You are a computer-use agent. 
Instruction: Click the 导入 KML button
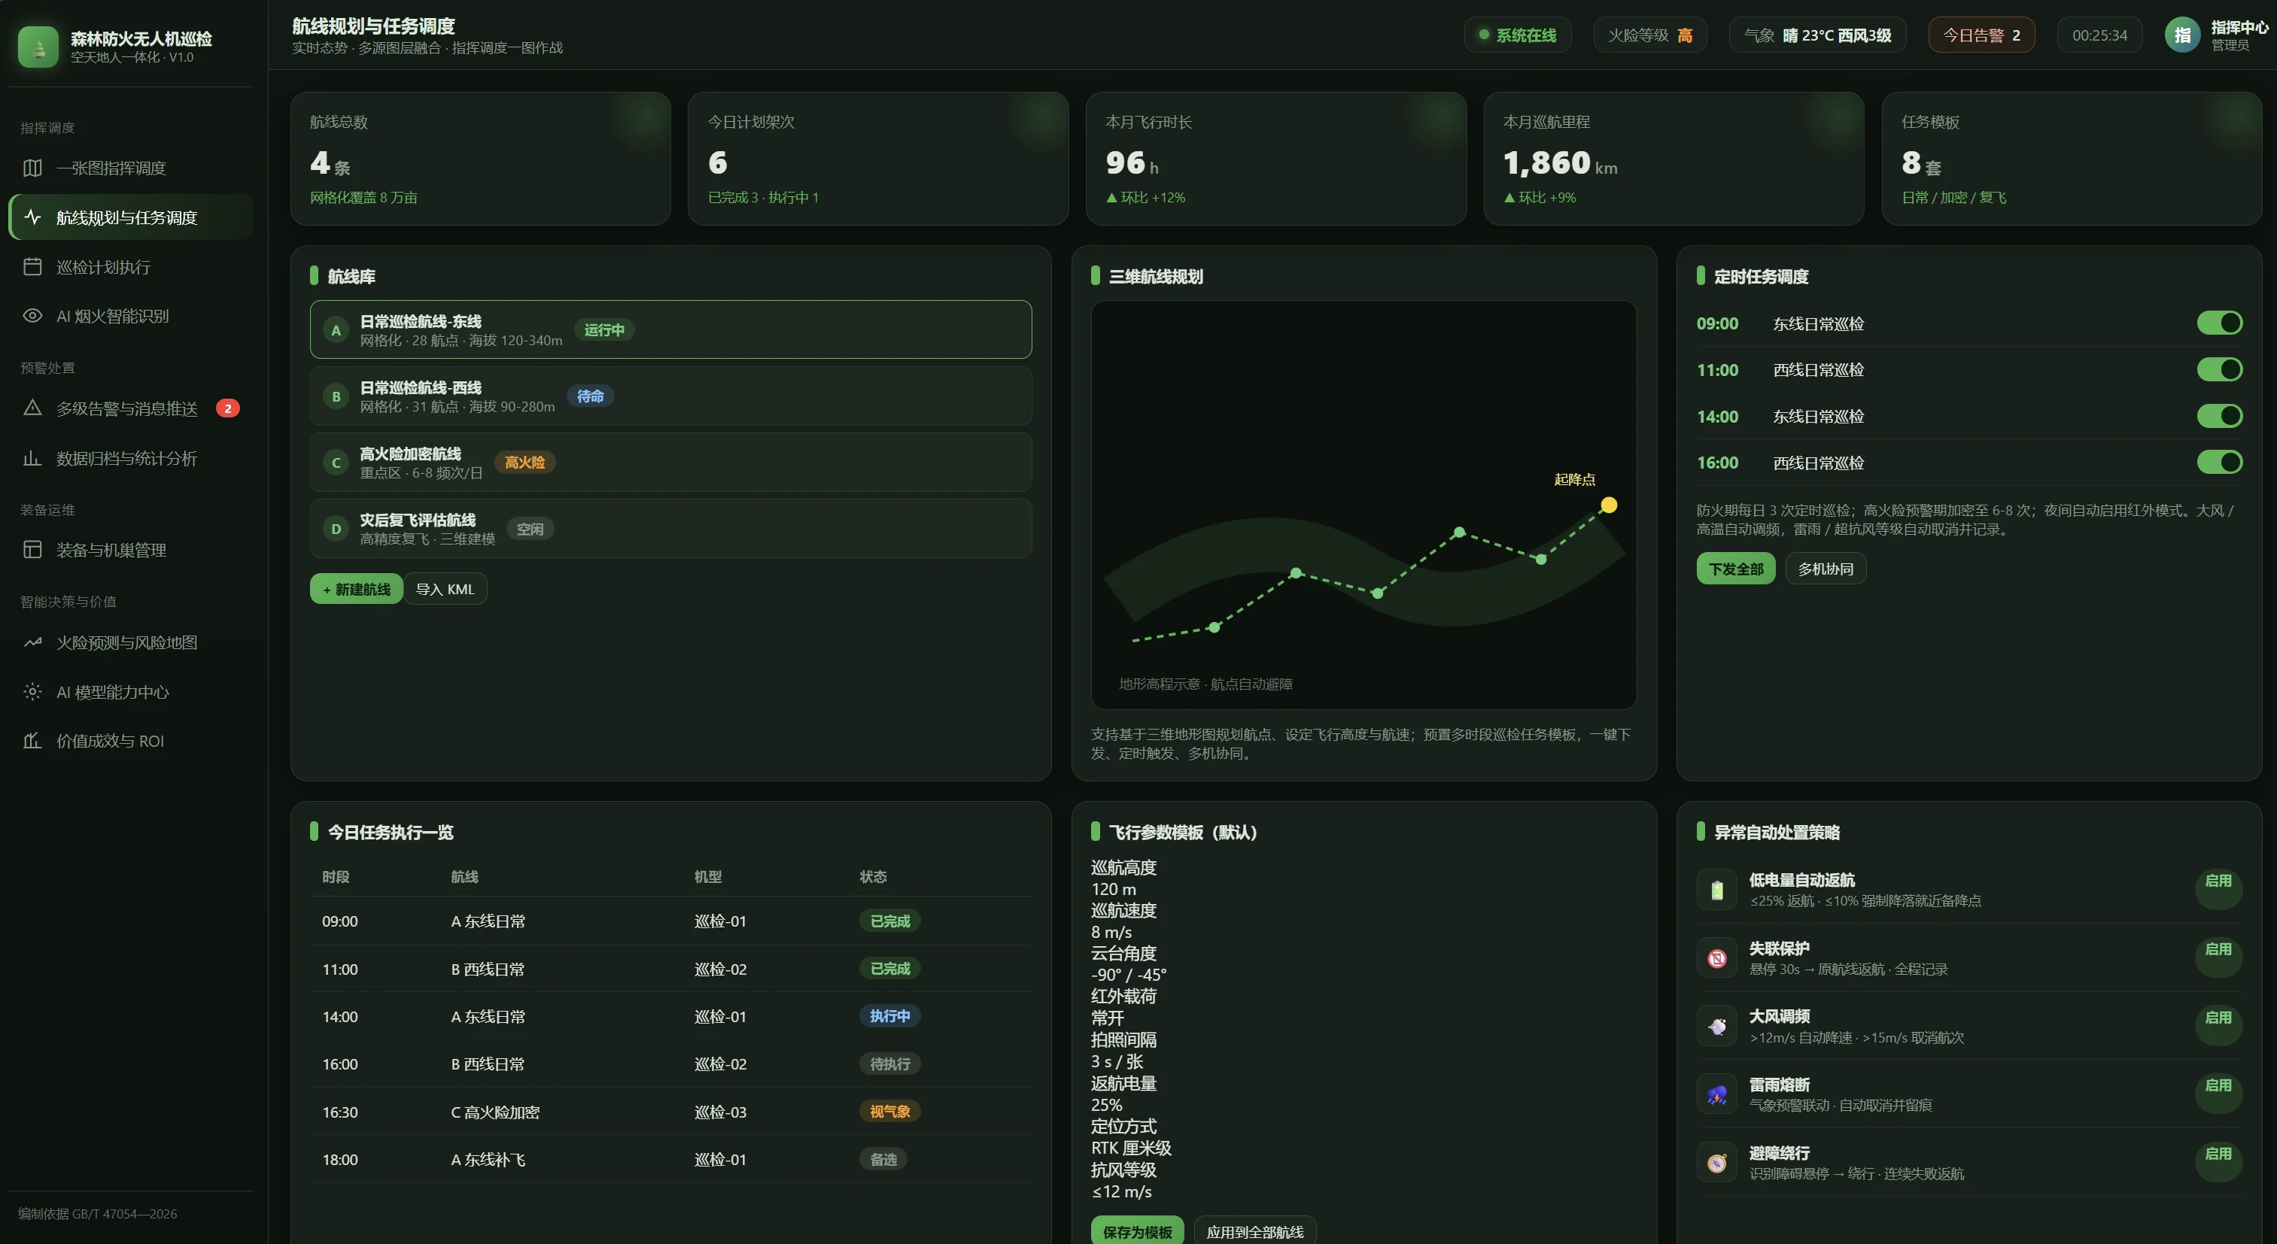click(x=445, y=590)
